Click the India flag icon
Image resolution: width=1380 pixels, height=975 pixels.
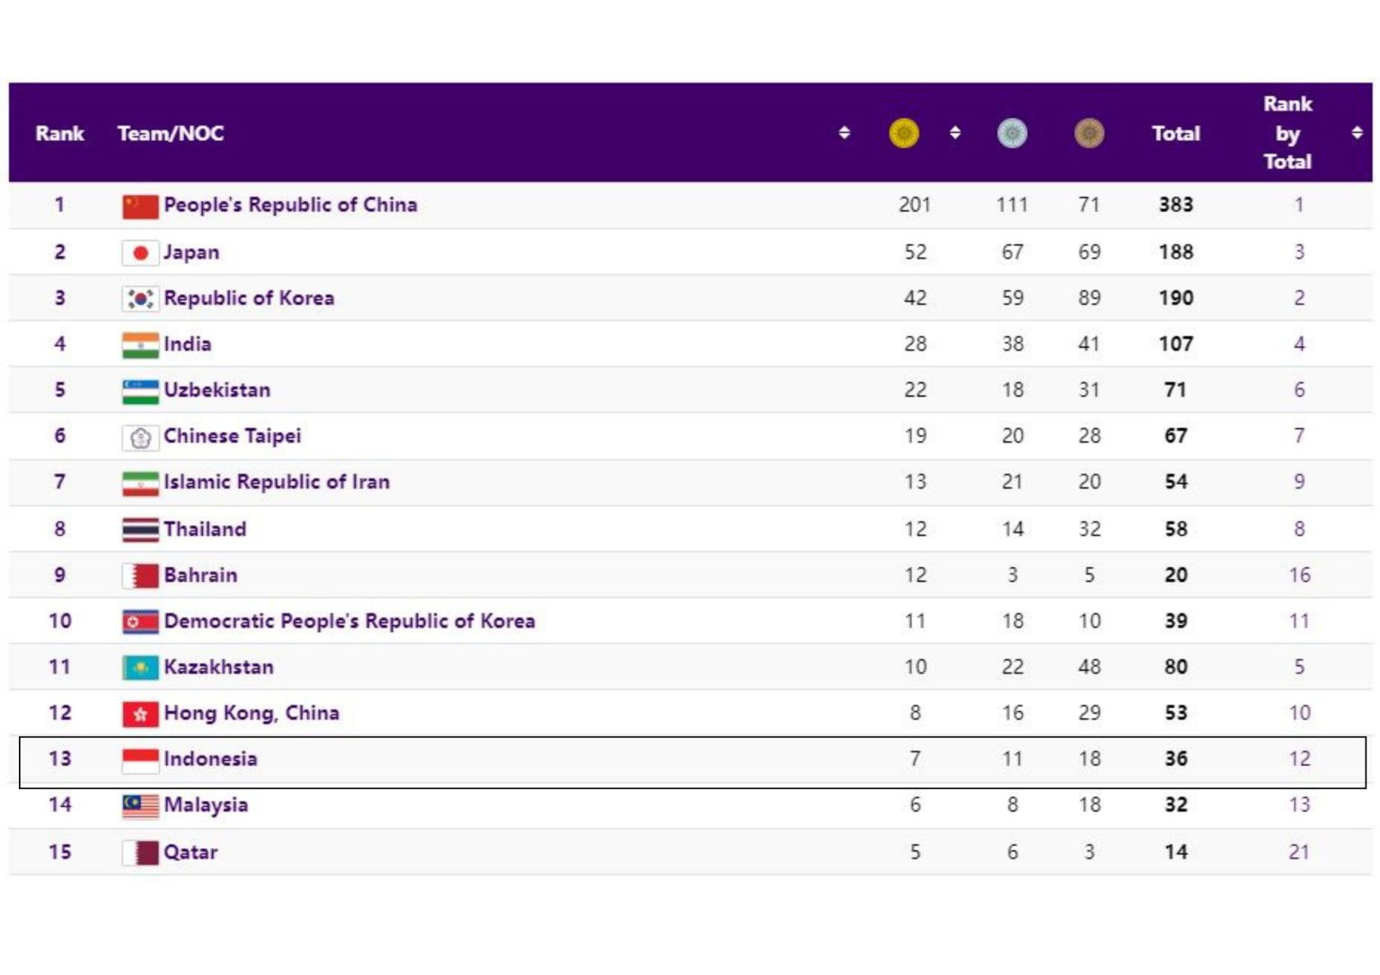(x=140, y=345)
